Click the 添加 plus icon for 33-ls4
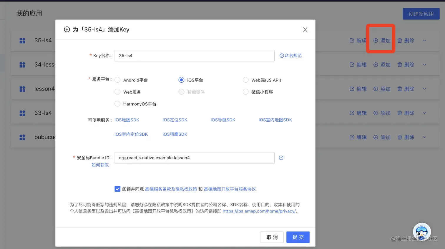This screenshot has width=445, height=249. click(x=376, y=113)
